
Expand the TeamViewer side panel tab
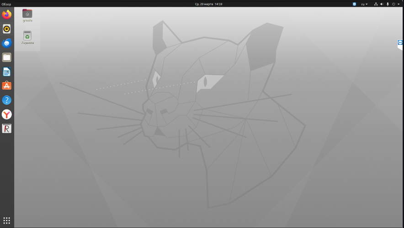click(x=400, y=45)
